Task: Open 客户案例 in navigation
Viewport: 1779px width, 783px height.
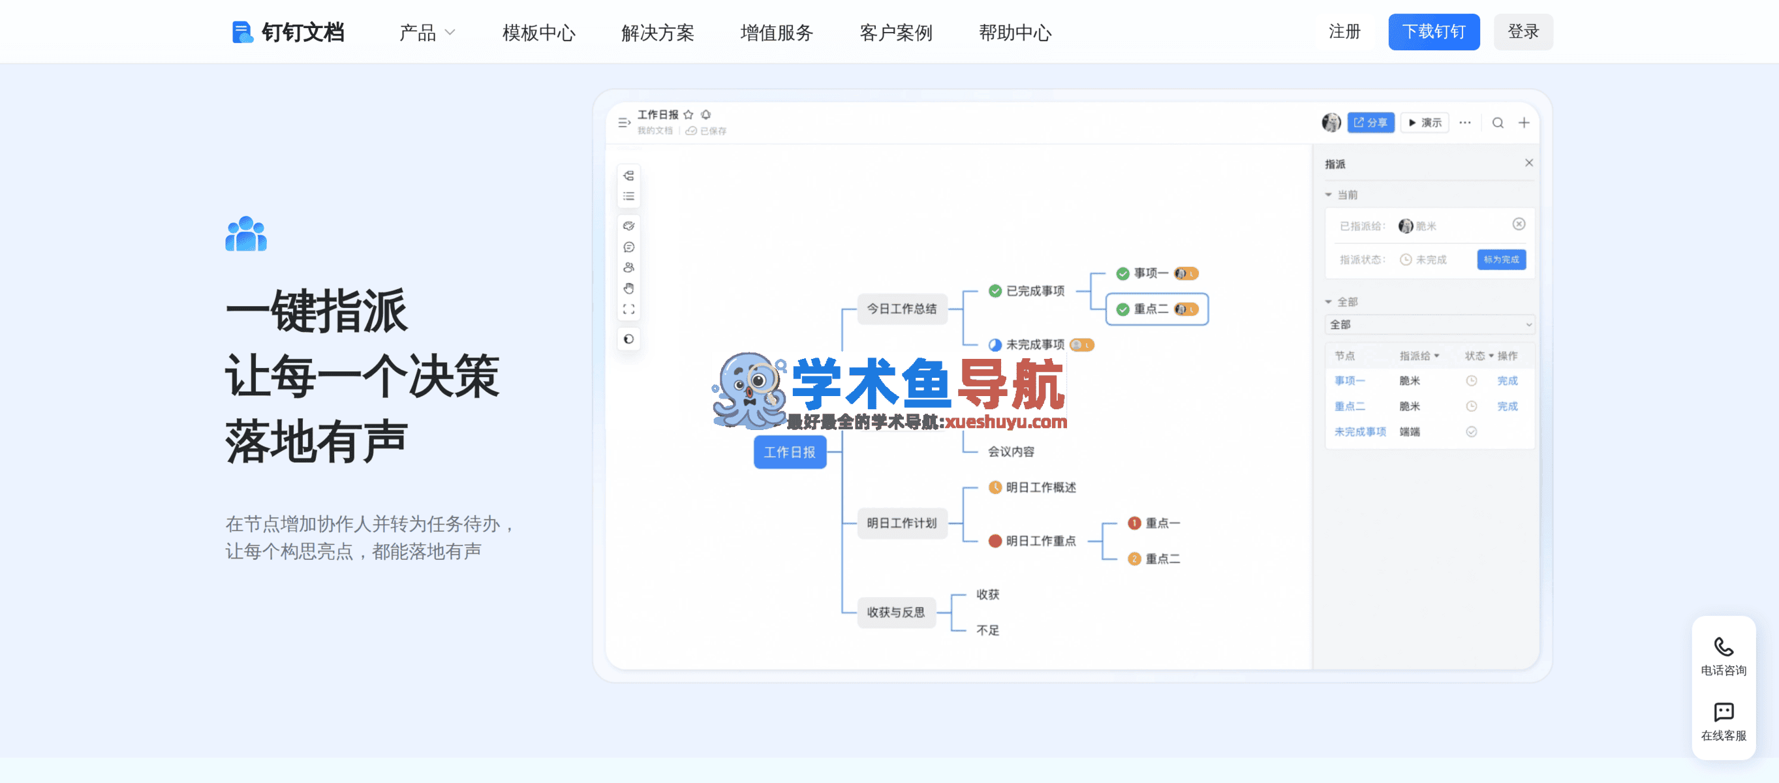Action: point(896,33)
